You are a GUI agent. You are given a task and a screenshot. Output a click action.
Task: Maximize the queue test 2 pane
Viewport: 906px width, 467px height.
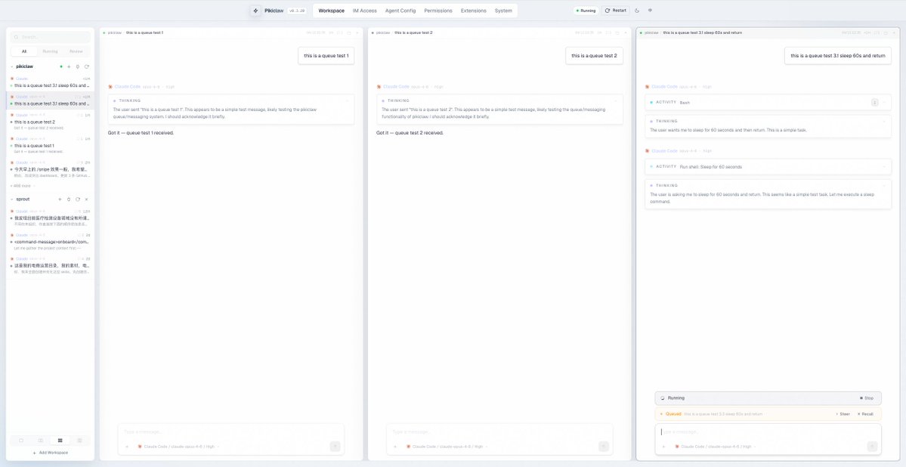pos(617,33)
